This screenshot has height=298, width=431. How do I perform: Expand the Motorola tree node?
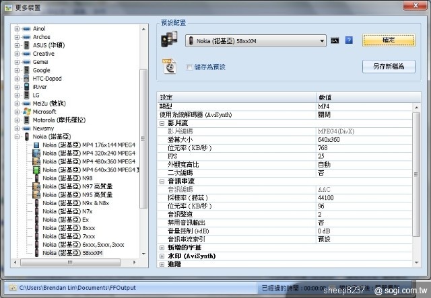17,120
